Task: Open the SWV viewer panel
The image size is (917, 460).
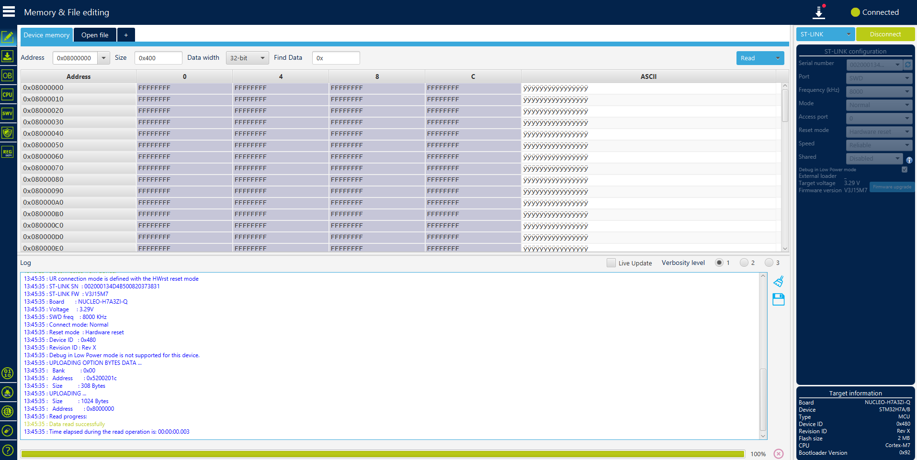Action: pos(7,113)
